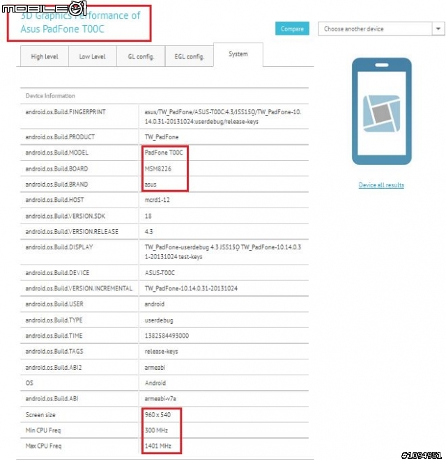Select the System tab
The image size is (446, 461).
[x=238, y=54]
